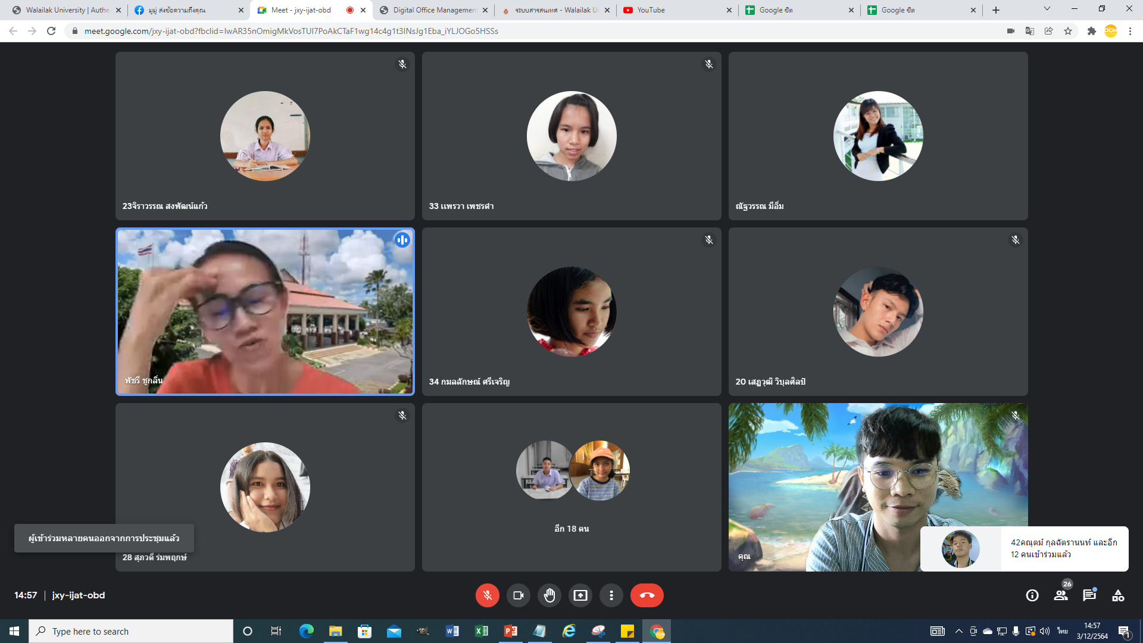Open Microsoft Store from taskbar
Image resolution: width=1143 pixels, height=643 pixels.
click(x=364, y=631)
